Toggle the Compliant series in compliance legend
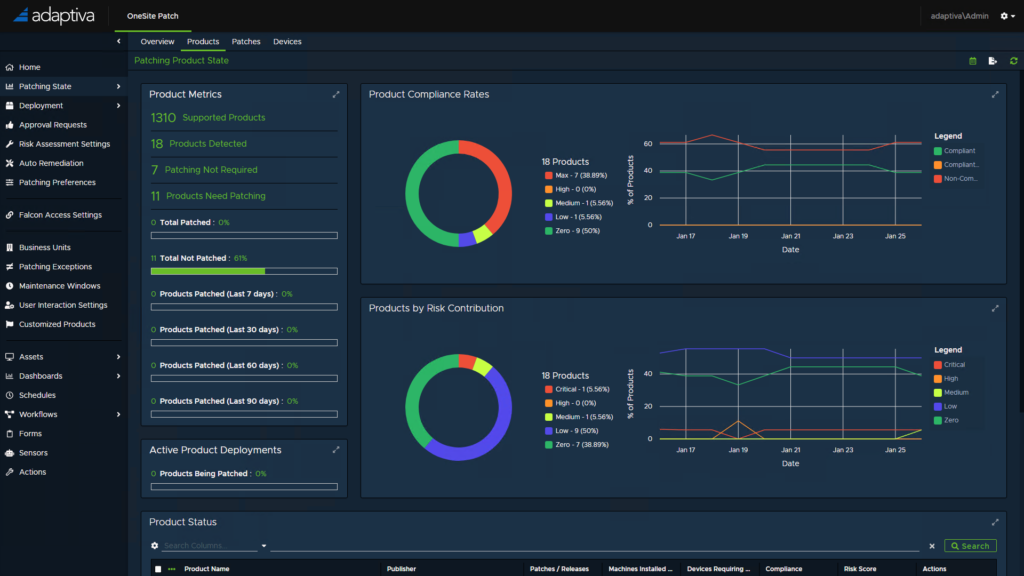Viewport: 1024px width, 576px height. click(958, 151)
